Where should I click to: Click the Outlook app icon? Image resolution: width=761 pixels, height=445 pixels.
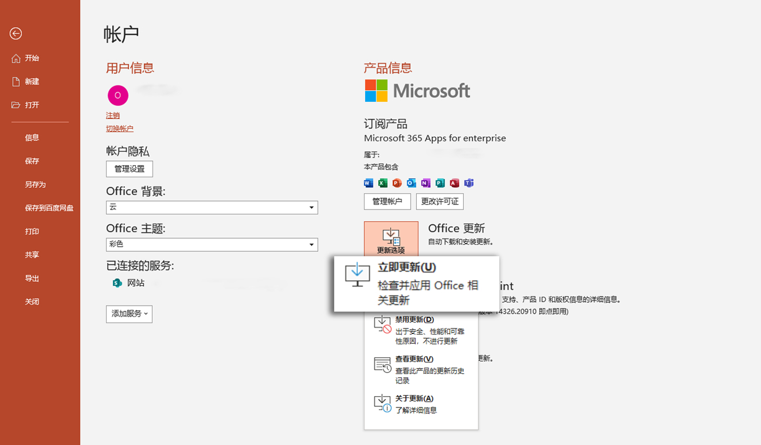(x=412, y=183)
